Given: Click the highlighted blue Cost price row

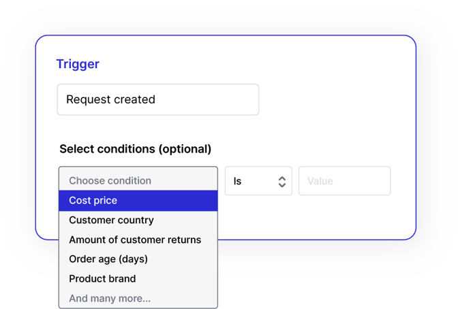Looking at the screenshot, I should [170, 201].
